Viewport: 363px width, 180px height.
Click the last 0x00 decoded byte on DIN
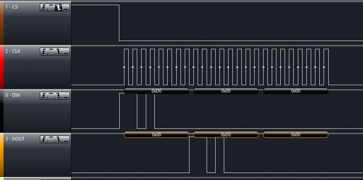click(296, 91)
